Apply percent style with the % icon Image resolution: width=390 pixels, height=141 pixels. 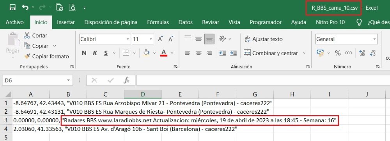[337, 53]
